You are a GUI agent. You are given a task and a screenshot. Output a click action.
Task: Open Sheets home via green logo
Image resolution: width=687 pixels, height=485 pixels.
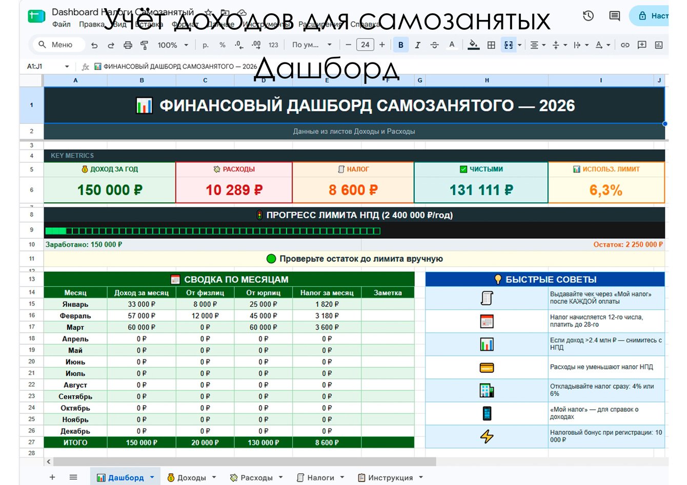point(36,16)
